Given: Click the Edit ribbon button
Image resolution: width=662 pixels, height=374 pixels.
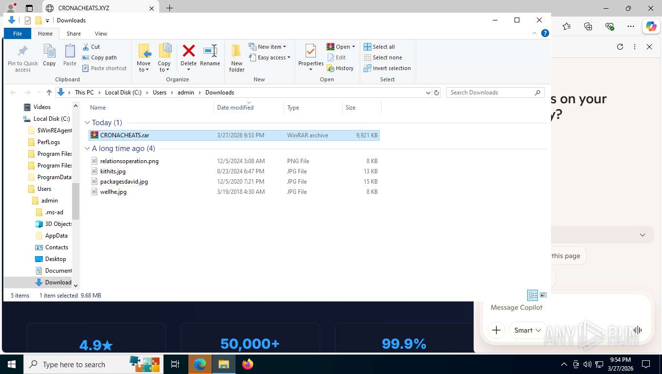Looking at the screenshot, I should [336, 57].
